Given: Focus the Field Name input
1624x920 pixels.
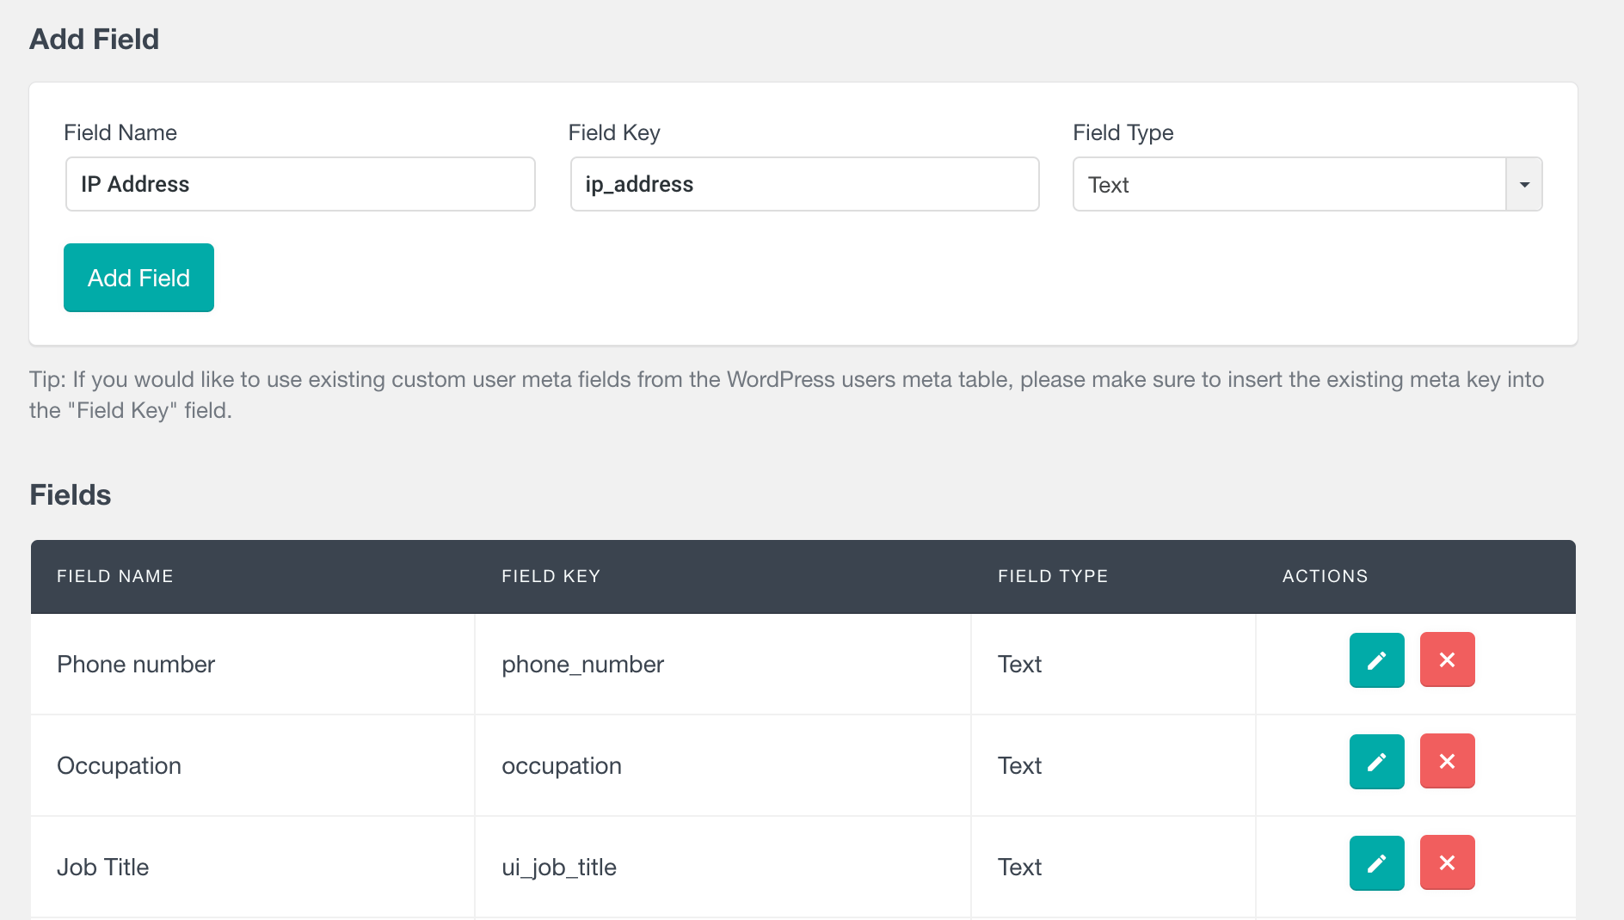Looking at the screenshot, I should pos(300,185).
